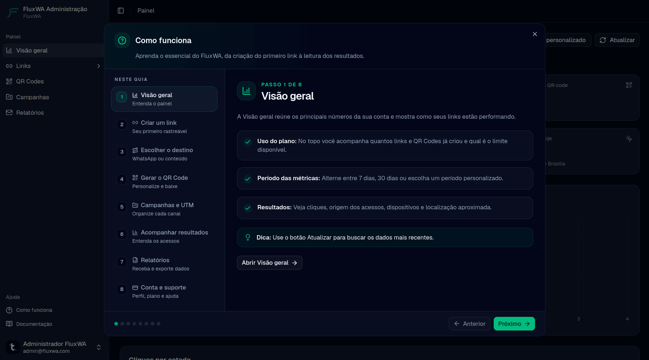Click the PASSO 1 DE 8 label
Viewport: 649px width, 360px height.
(282, 85)
